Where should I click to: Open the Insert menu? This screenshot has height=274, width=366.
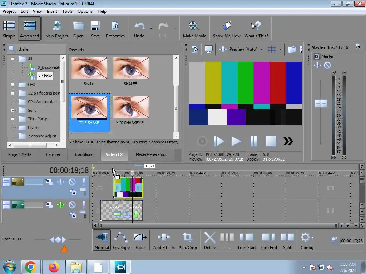tap(52, 11)
